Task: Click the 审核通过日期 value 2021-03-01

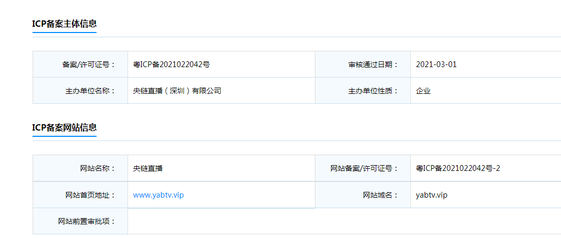Action: click(437, 64)
